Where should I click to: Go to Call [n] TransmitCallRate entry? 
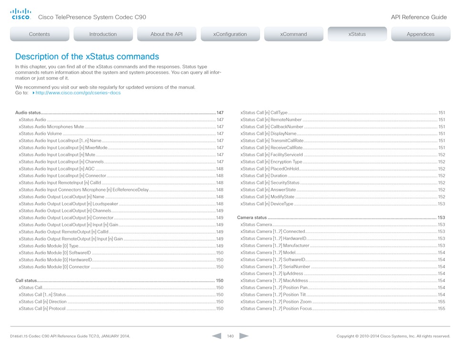(343, 141)
